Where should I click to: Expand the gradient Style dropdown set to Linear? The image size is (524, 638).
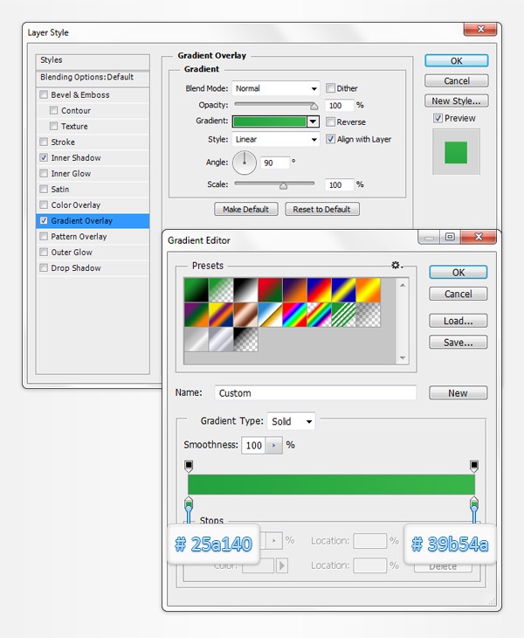click(x=276, y=139)
